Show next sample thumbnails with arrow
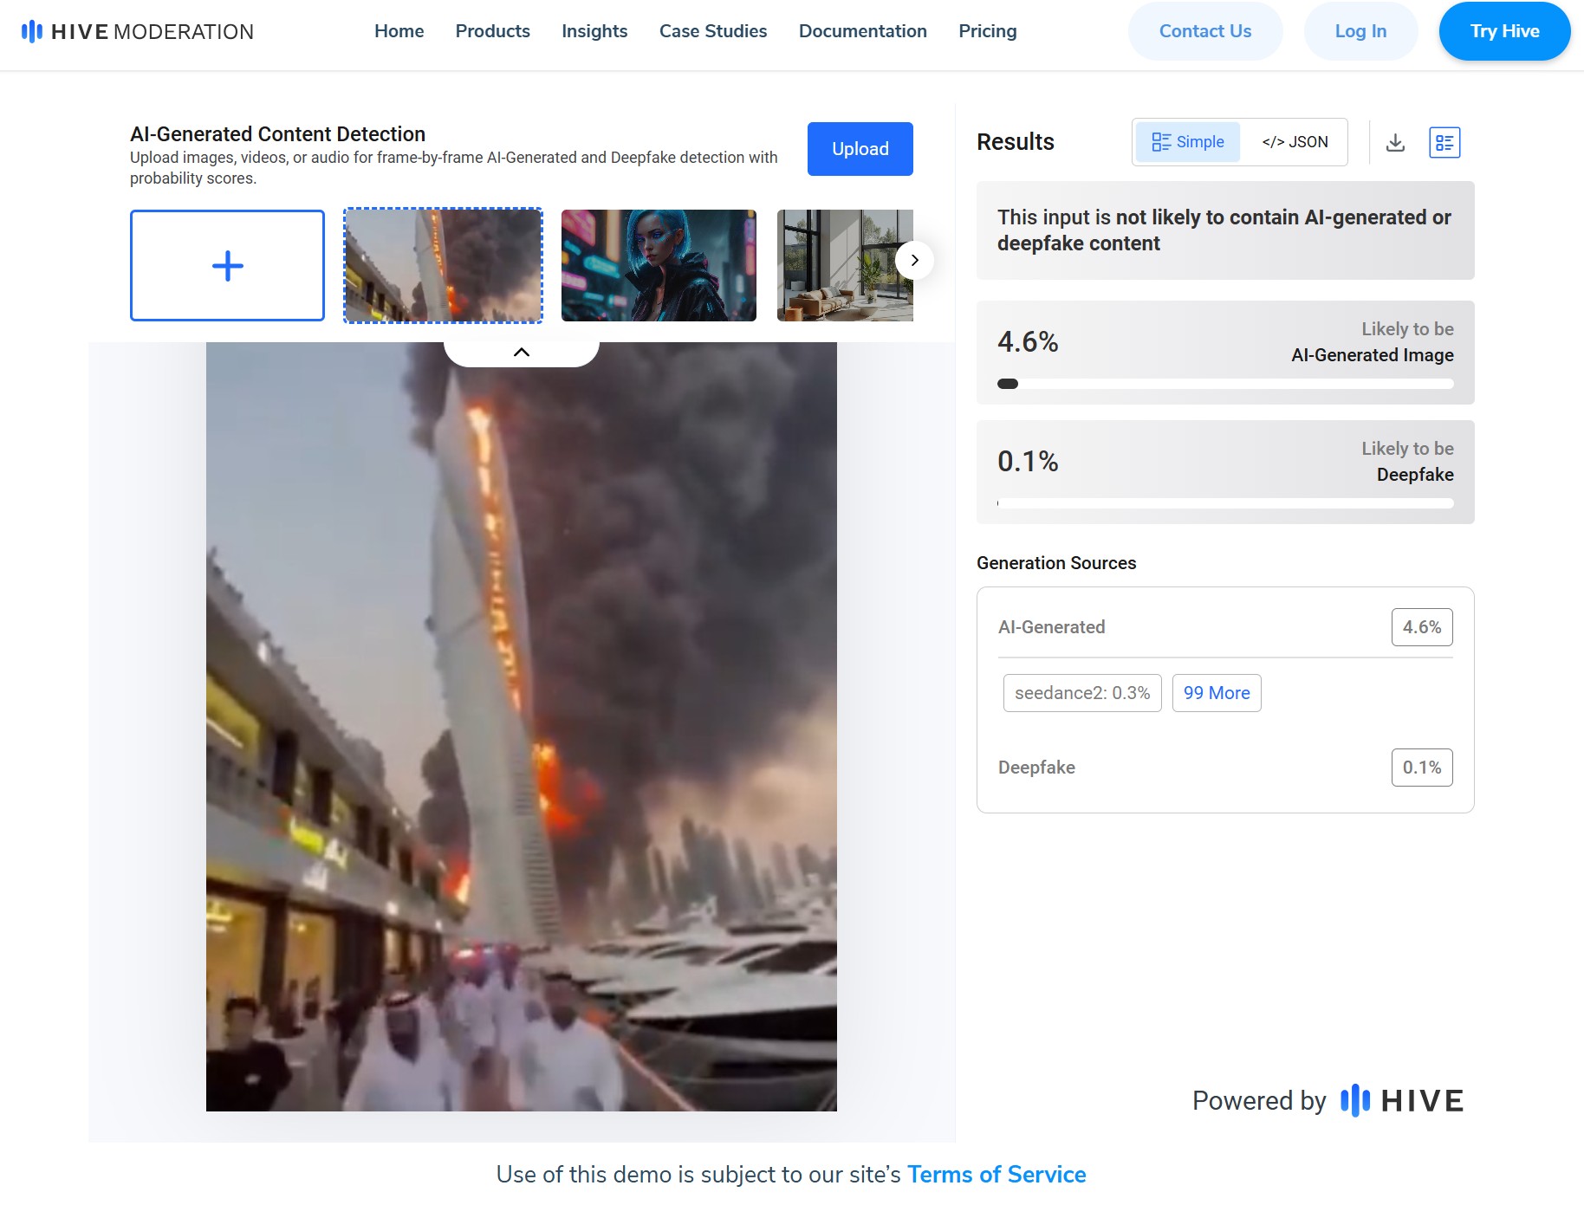This screenshot has height=1218, width=1584. [x=914, y=260]
